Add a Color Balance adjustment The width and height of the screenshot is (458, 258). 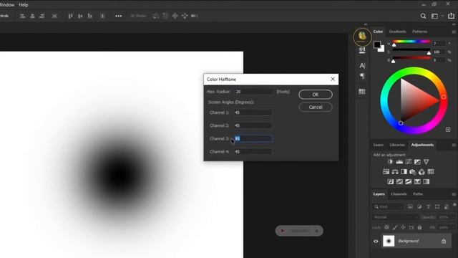395,172
